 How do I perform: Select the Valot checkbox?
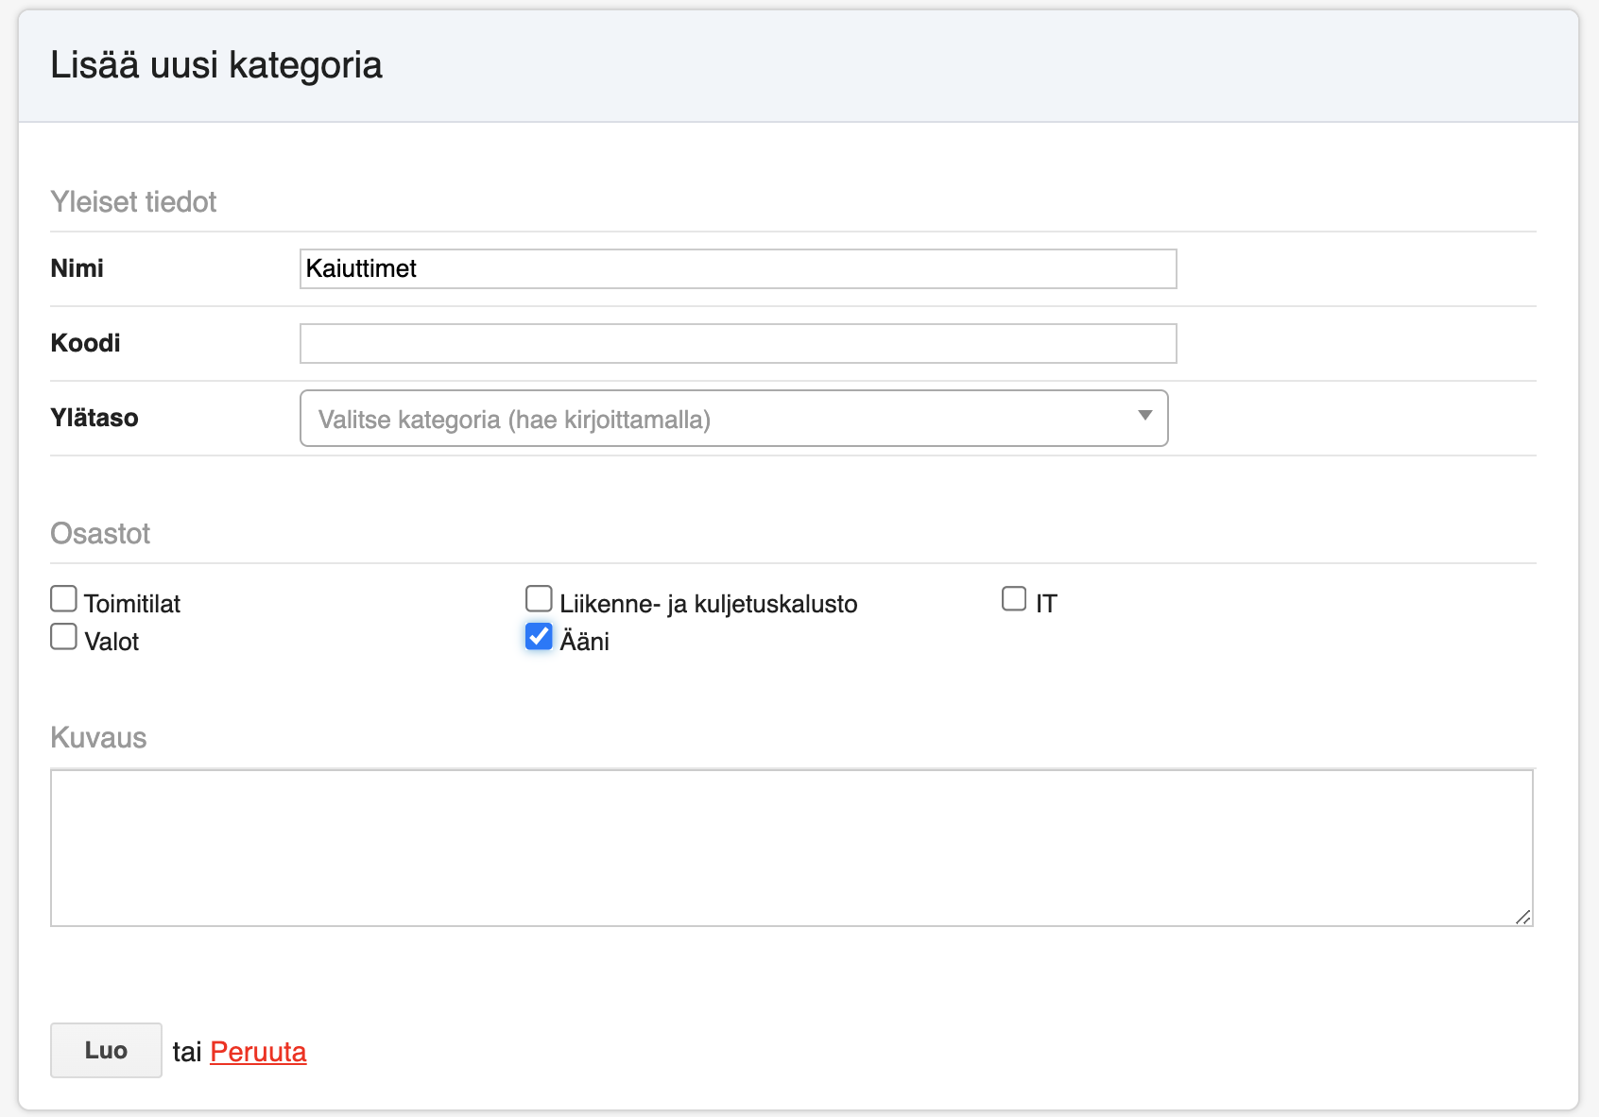[63, 637]
